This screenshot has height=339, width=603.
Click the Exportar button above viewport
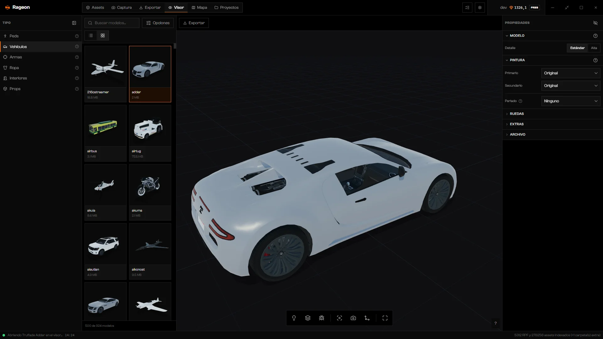point(194,23)
